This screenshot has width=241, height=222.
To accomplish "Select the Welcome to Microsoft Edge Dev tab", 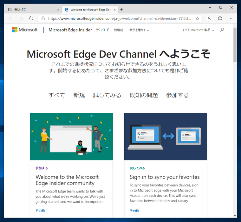I will coord(90,10).
